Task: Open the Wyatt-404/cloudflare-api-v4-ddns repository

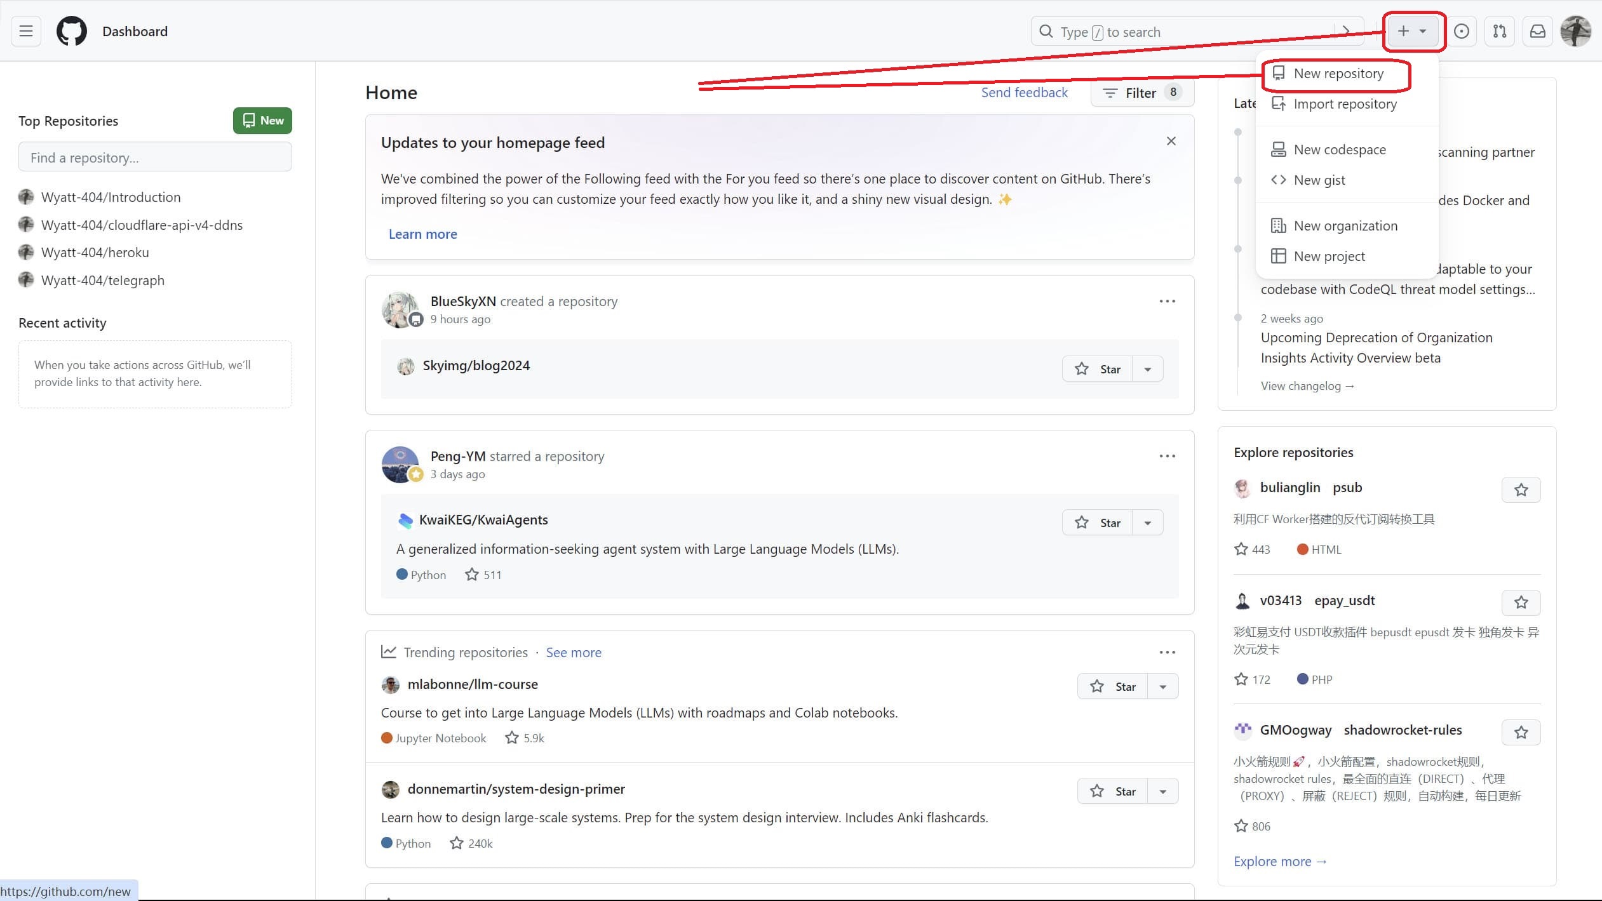Action: (142, 225)
